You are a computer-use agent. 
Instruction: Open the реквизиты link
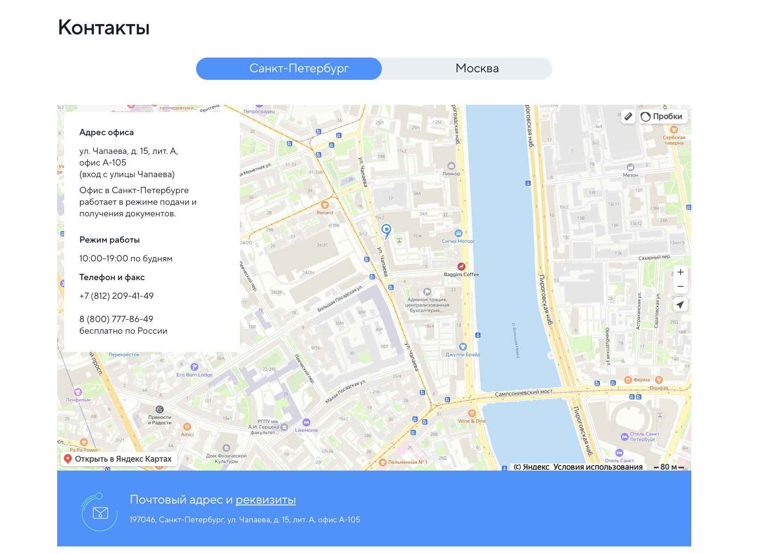[x=266, y=500]
